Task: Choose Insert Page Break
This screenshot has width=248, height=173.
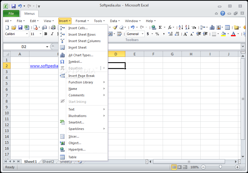Action: click(83, 76)
